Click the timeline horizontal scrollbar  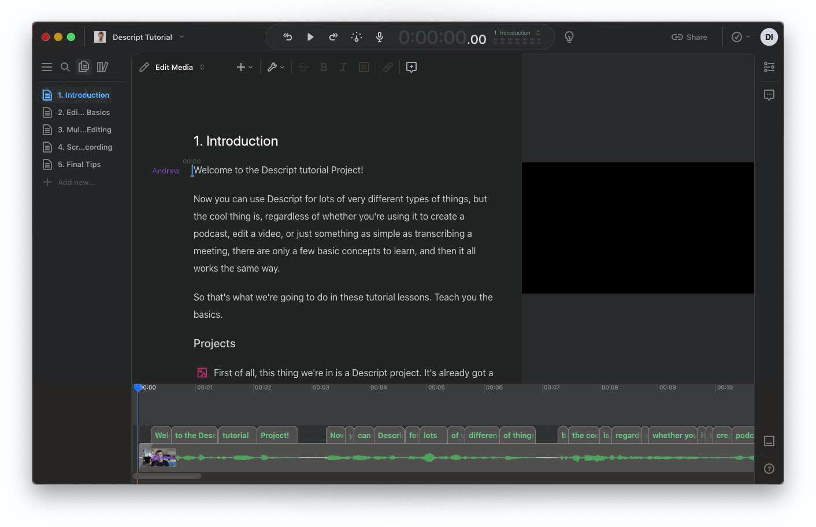coord(168,476)
